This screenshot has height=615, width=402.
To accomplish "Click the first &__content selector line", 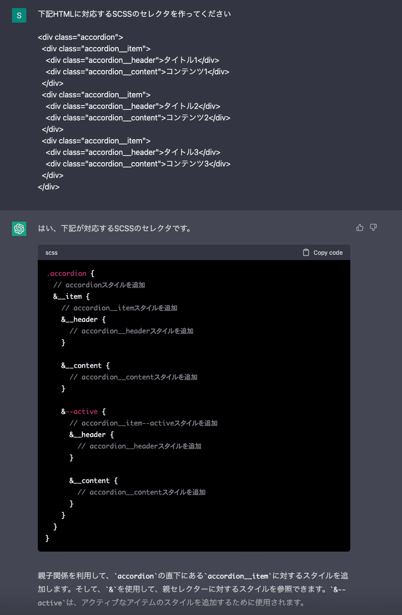I will 85,365.
